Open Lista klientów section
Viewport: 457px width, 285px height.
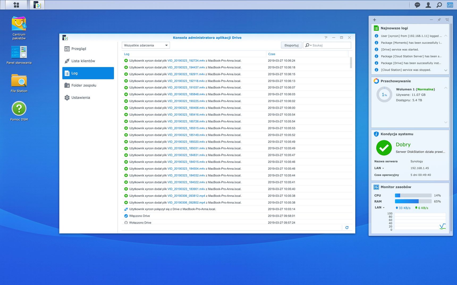88,61
